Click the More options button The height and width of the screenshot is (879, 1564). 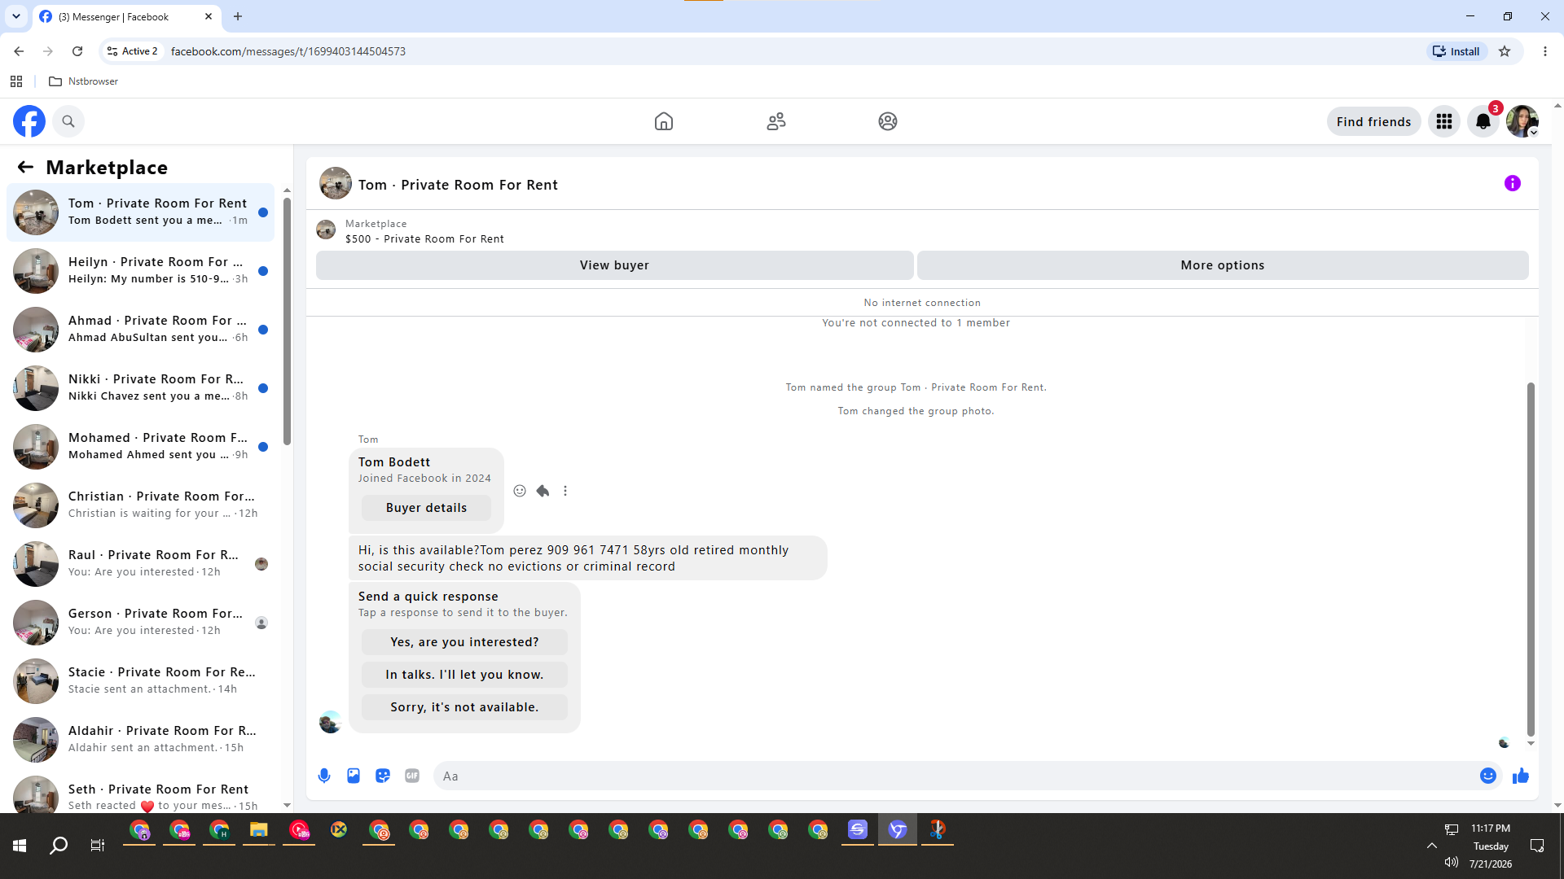click(1223, 265)
